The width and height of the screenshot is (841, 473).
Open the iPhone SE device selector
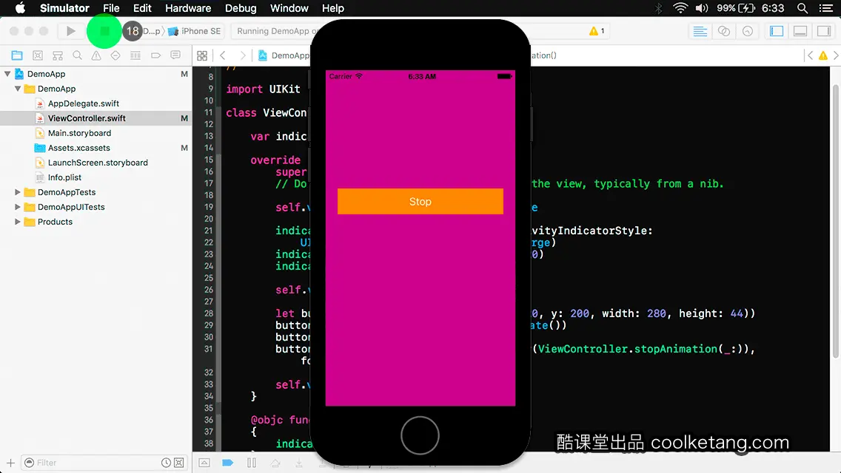pyautogui.click(x=195, y=31)
